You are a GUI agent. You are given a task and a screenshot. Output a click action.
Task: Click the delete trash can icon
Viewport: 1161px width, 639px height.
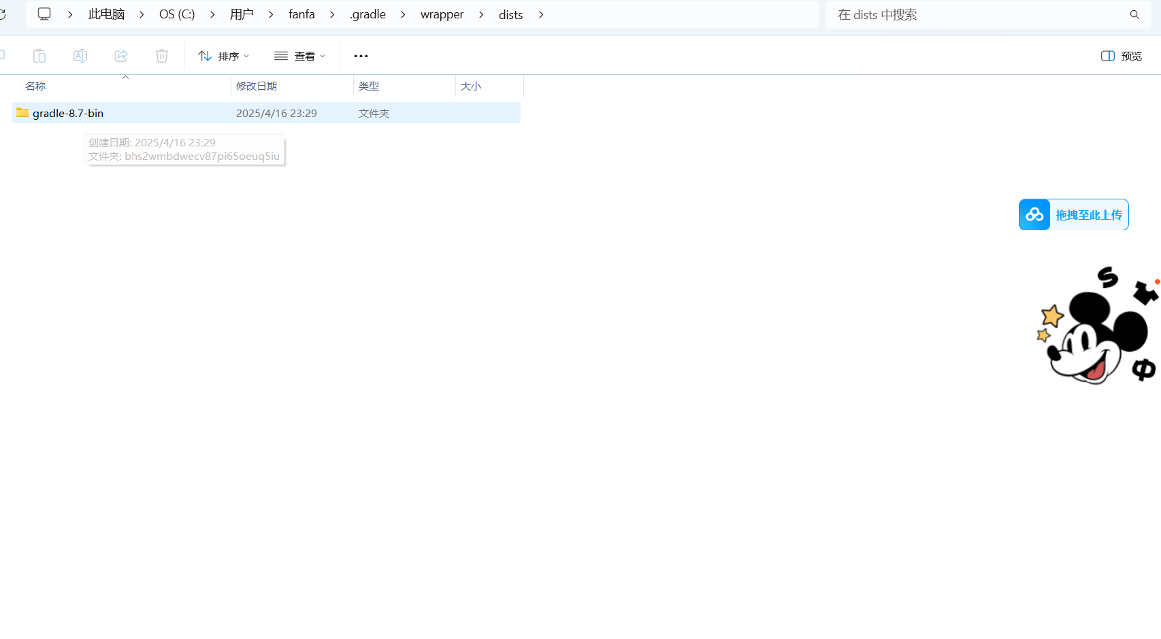coord(162,56)
